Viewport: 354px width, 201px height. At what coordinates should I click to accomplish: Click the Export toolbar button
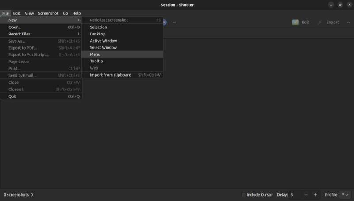pyautogui.click(x=328, y=23)
